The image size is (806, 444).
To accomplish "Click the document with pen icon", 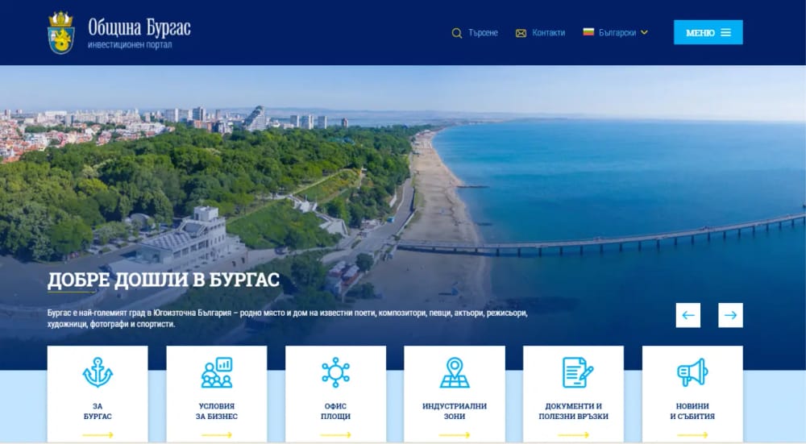I will (x=577, y=372).
